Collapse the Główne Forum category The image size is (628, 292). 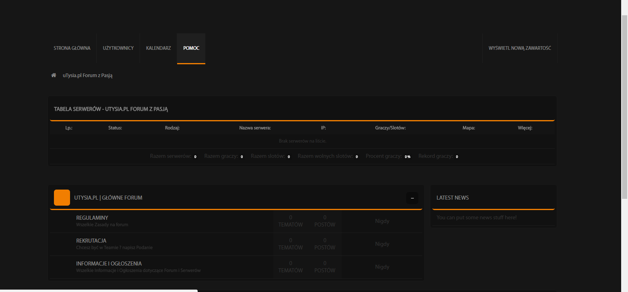412,198
